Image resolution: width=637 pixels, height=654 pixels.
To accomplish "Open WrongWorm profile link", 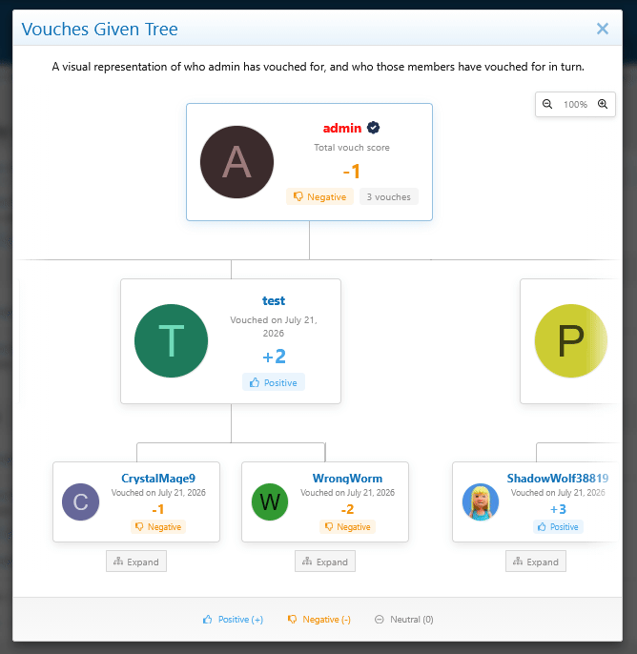I will click(x=347, y=478).
